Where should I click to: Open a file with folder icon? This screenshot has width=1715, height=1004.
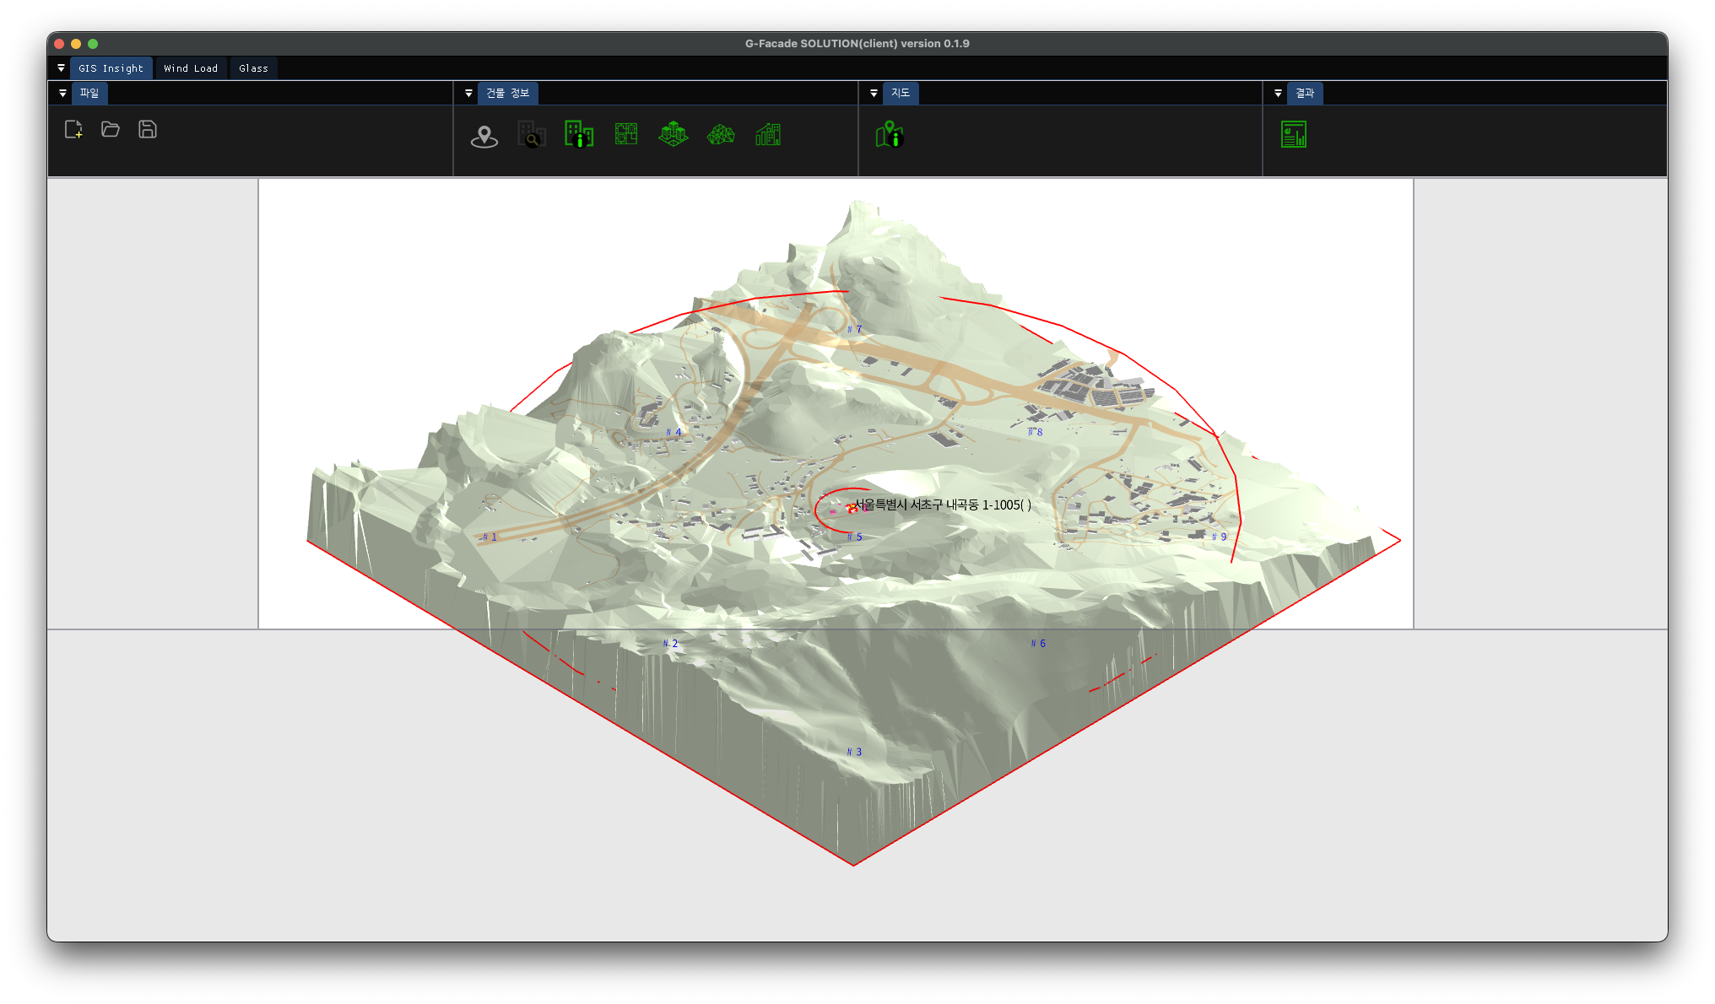click(x=111, y=129)
